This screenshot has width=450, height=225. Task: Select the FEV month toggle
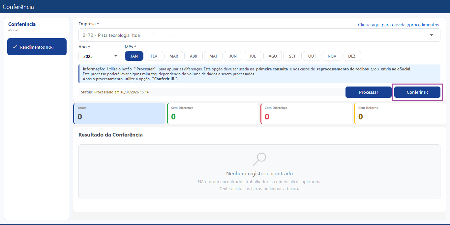click(x=154, y=56)
